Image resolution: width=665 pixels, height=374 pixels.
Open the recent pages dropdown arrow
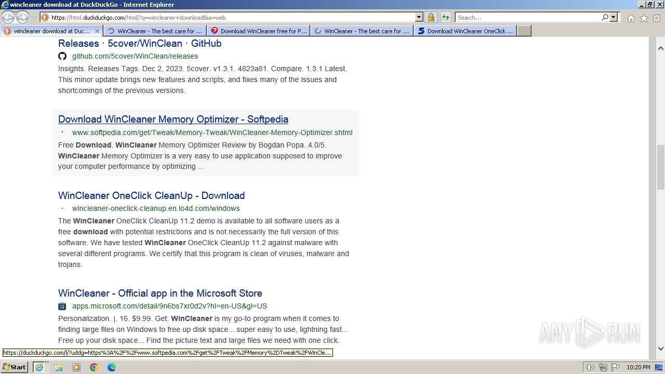pos(34,18)
